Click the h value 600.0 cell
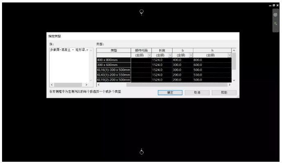Image resolution: width=282 pixels, height=163 pixels. point(212,65)
